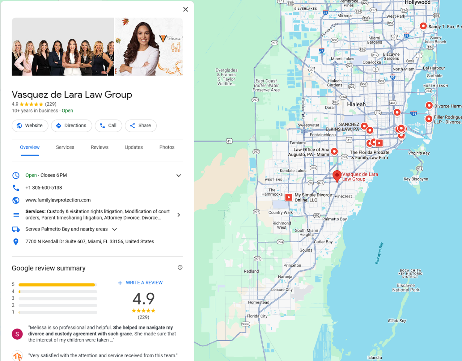This screenshot has height=361, width=462.
Task: Click The Florida Probate & Family Law Firm label
Action: point(369,155)
